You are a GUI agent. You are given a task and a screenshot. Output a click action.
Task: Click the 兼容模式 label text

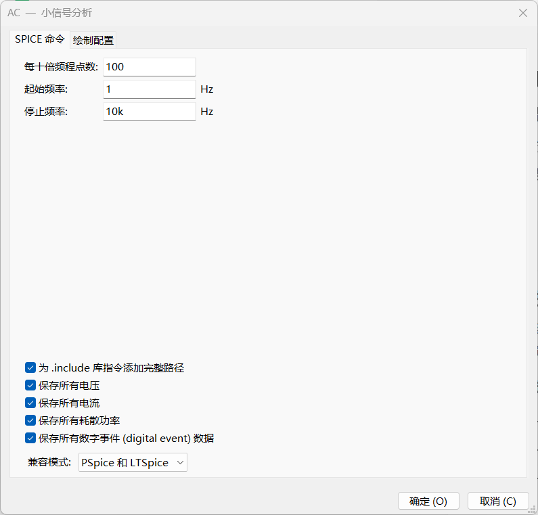click(49, 463)
